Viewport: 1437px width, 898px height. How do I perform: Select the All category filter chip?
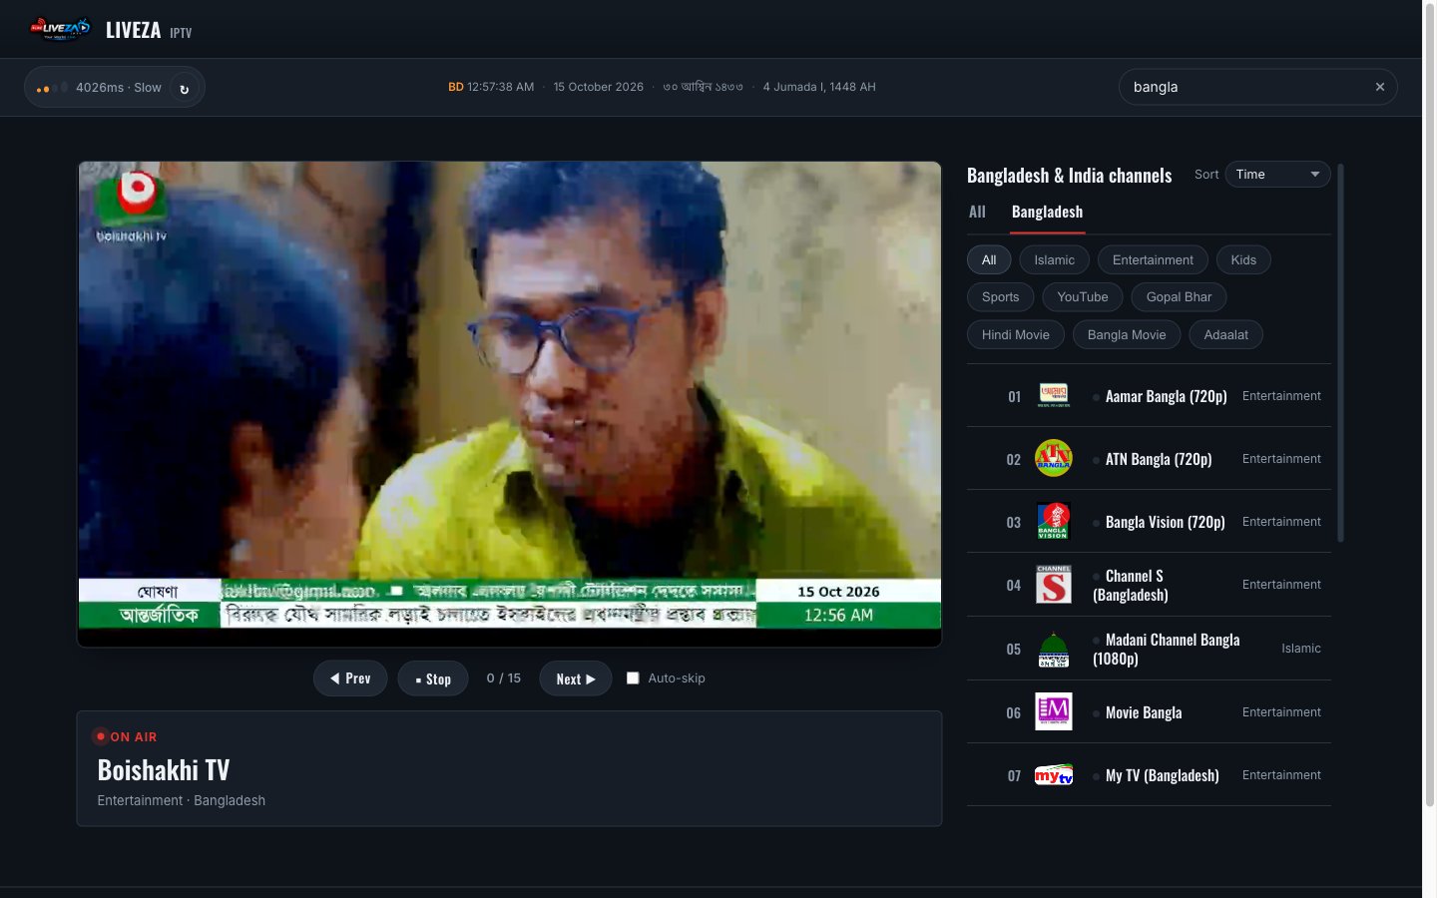989,260
